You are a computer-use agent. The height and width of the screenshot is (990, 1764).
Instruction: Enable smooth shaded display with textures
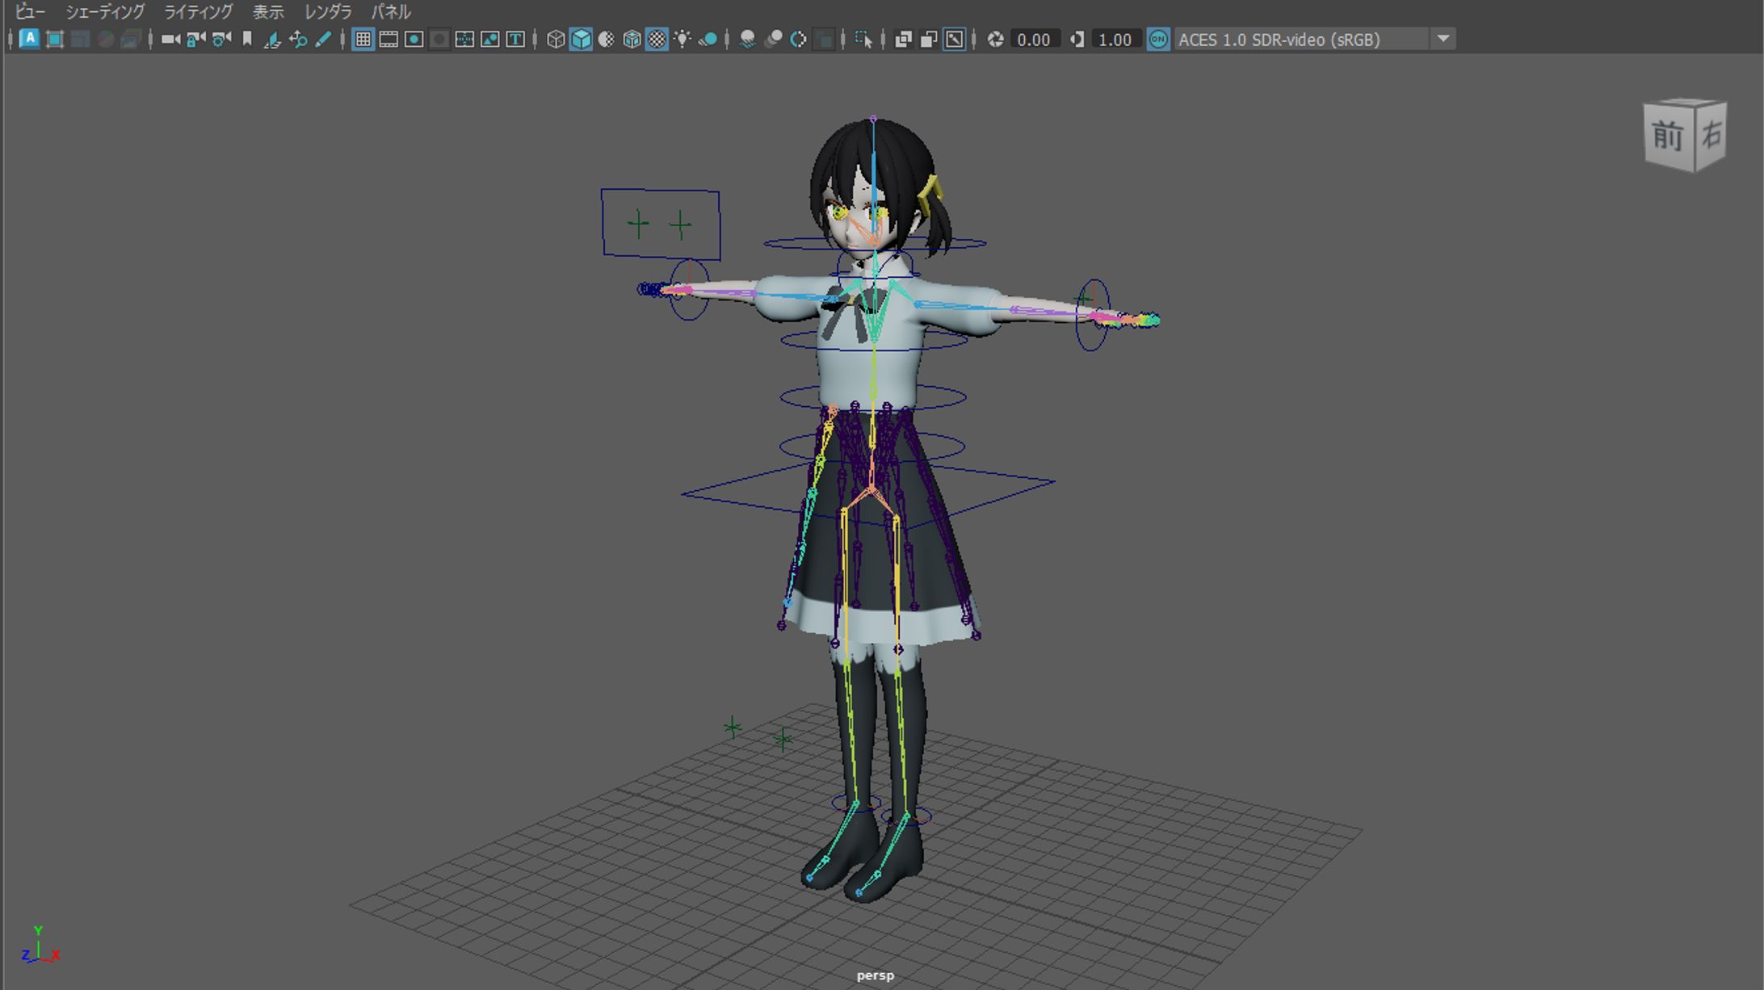click(630, 39)
